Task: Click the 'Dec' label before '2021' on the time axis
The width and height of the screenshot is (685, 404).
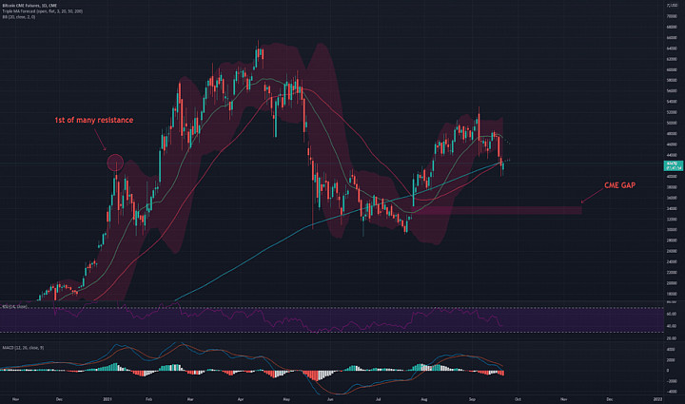Action: pos(60,399)
